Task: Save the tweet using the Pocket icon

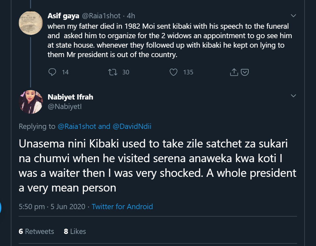Action: 245,72
